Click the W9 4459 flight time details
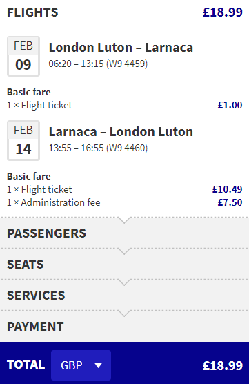 click(98, 64)
